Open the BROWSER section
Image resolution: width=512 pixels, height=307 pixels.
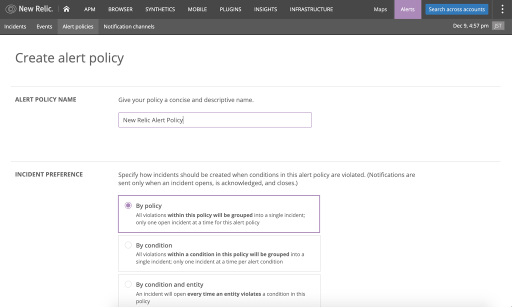pos(120,9)
